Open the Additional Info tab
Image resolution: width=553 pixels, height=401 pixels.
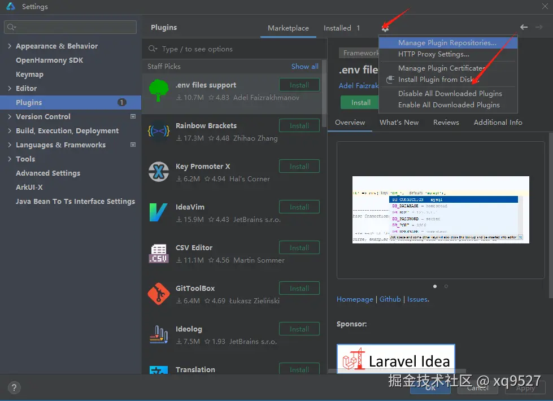click(498, 123)
